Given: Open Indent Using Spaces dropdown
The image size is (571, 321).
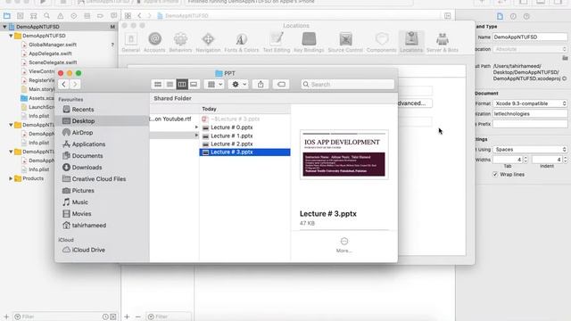Looking at the screenshot, I should [530, 150].
